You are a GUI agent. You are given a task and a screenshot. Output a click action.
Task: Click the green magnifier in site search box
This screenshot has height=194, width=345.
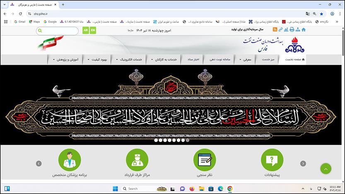tap(40, 31)
